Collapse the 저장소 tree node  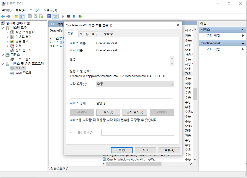click(x=3, y=55)
